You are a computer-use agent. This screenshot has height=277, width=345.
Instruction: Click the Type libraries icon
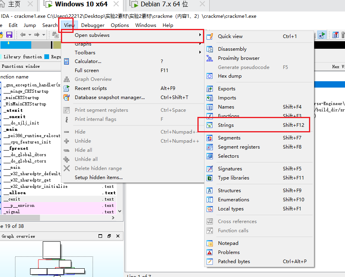pyautogui.click(x=210, y=178)
